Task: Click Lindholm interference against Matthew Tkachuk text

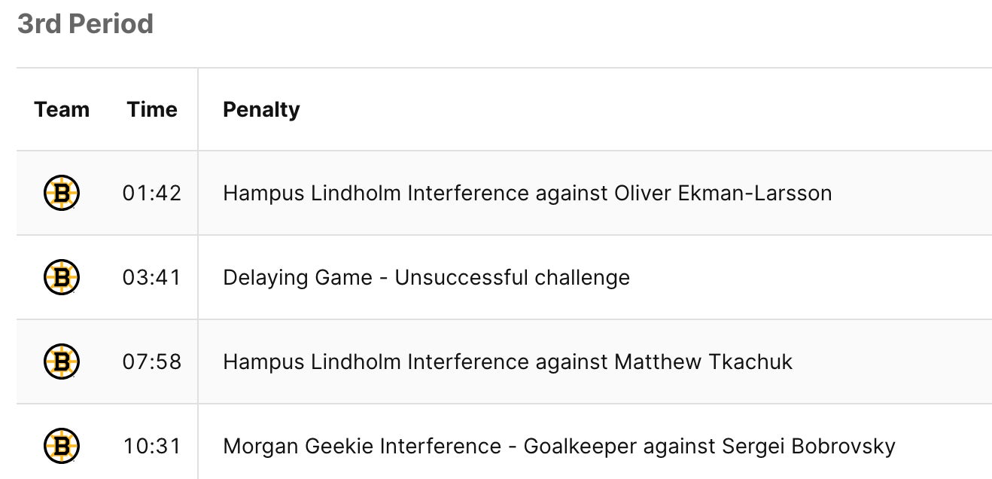Action: [507, 362]
